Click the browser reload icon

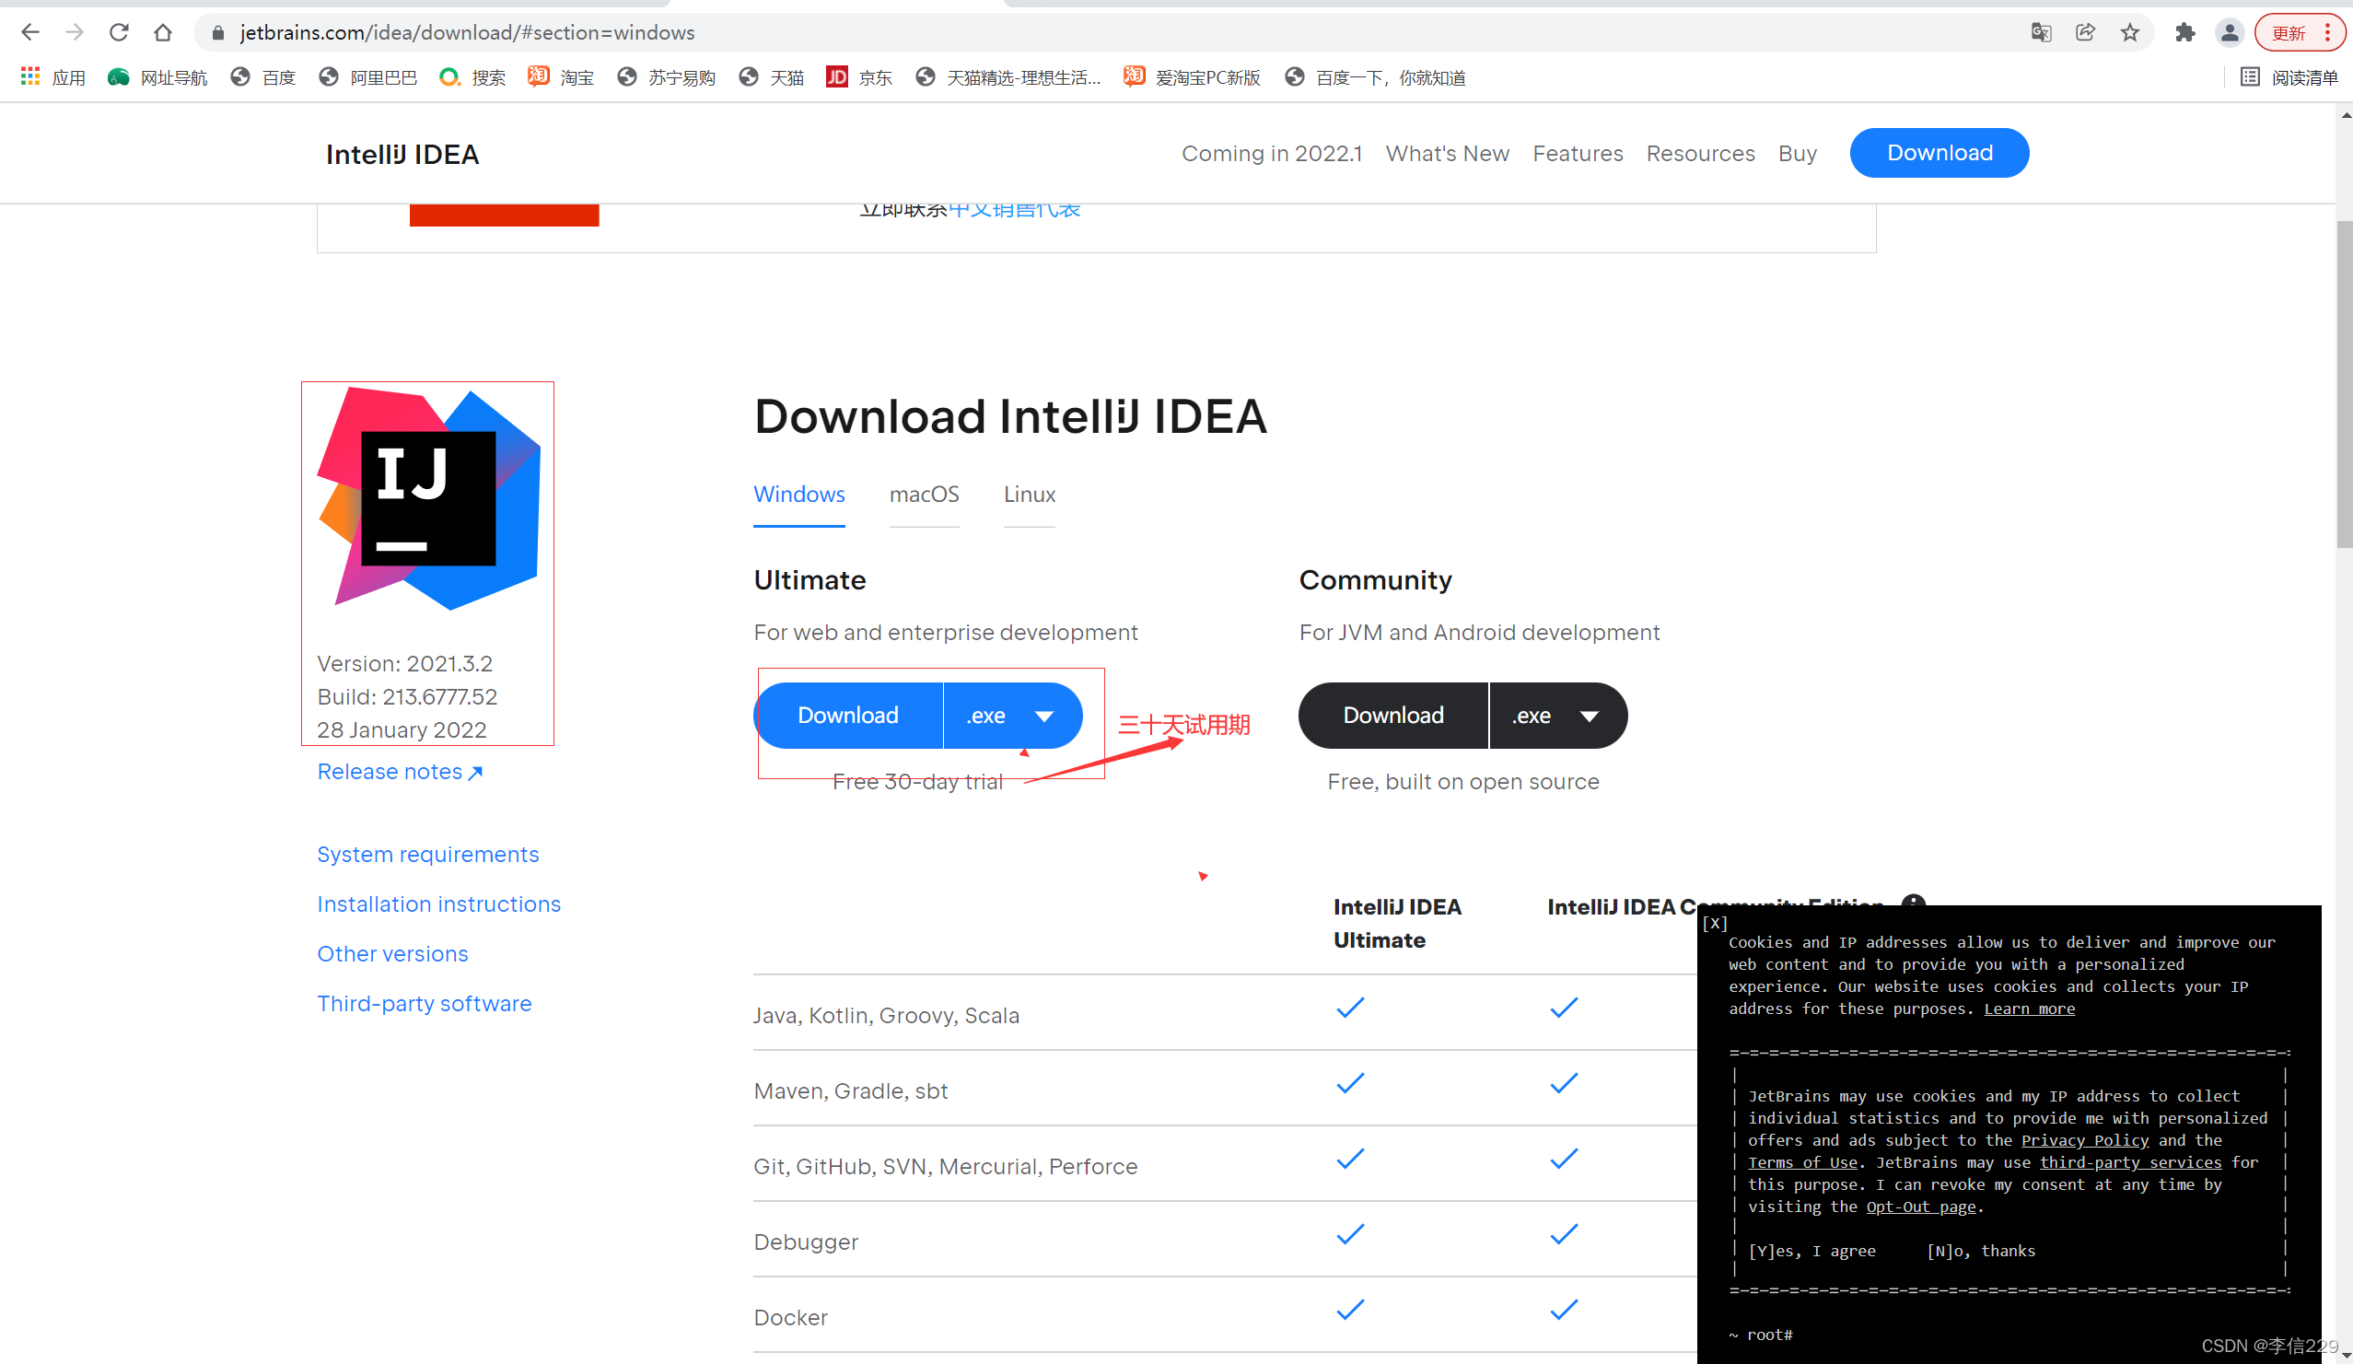pyautogui.click(x=119, y=32)
